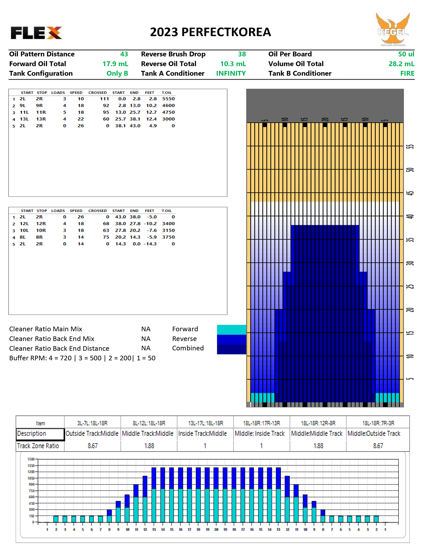
Task: Click the Tank Configuration value "Only B"
Action: click(117, 73)
